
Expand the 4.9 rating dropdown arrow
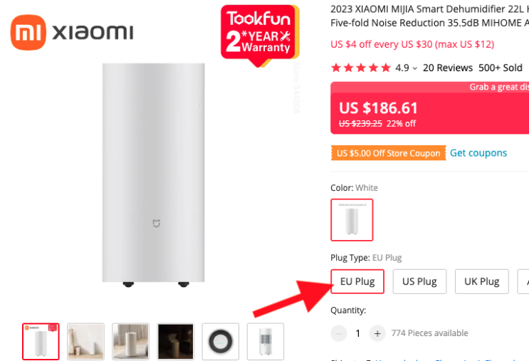pyautogui.click(x=415, y=68)
